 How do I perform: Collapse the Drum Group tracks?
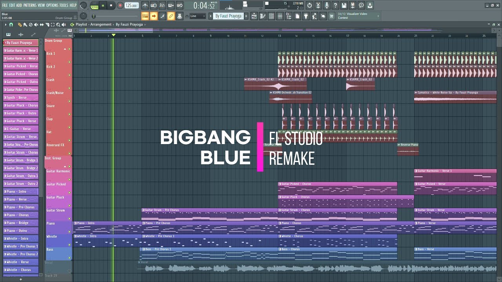tap(65, 49)
